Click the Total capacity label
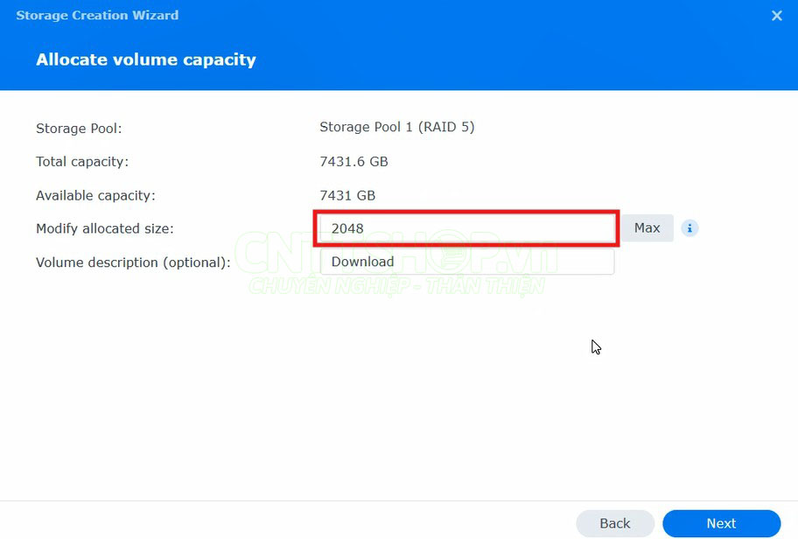 click(82, 162)
